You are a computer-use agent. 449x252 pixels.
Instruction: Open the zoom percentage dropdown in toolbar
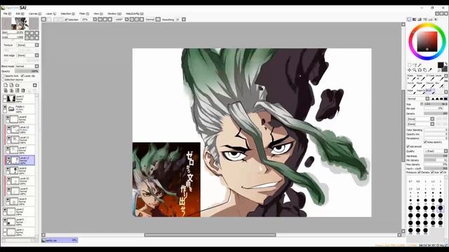pyautogui.click(x=95, y=20)
